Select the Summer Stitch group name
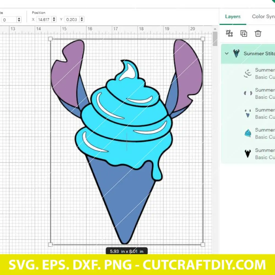 (x=259, y=54)
